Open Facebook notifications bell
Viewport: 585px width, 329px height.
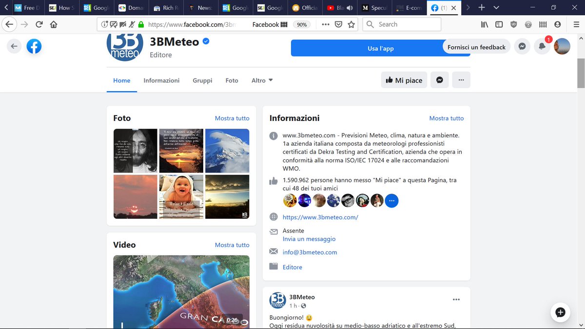pos(542,47)
